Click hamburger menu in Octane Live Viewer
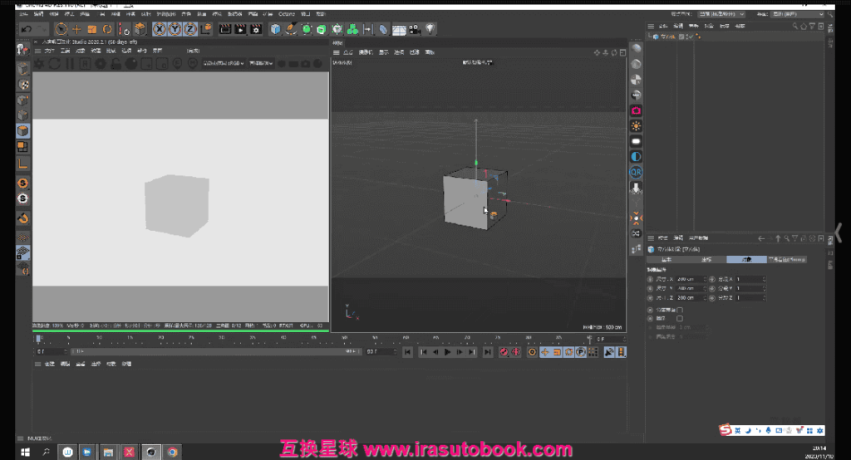851x460 pixels. click(x=38, y=51)
